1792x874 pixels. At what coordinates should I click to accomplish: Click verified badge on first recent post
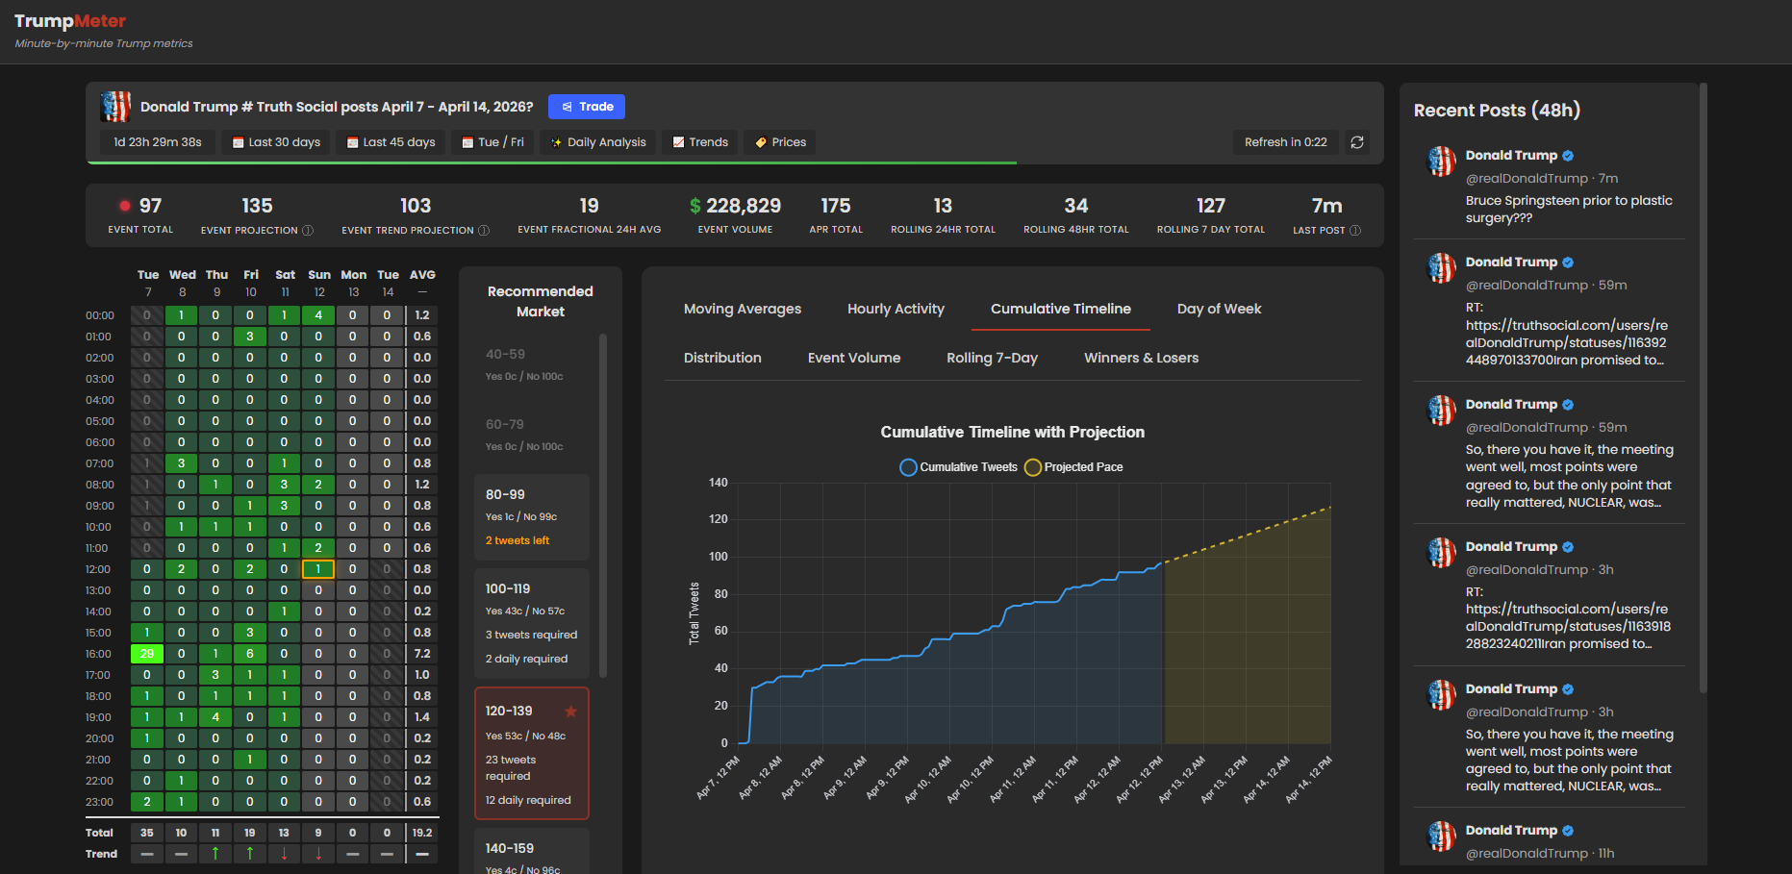coord(1568,156)
